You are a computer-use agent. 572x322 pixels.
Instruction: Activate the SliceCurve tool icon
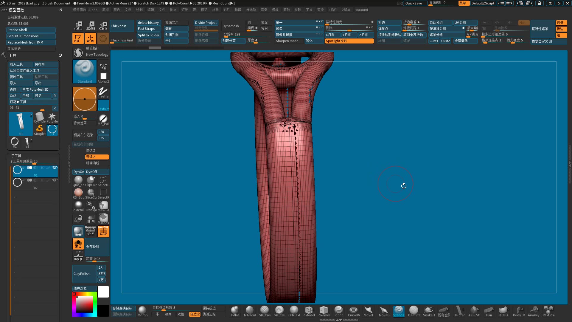click(x=91, y=192)
